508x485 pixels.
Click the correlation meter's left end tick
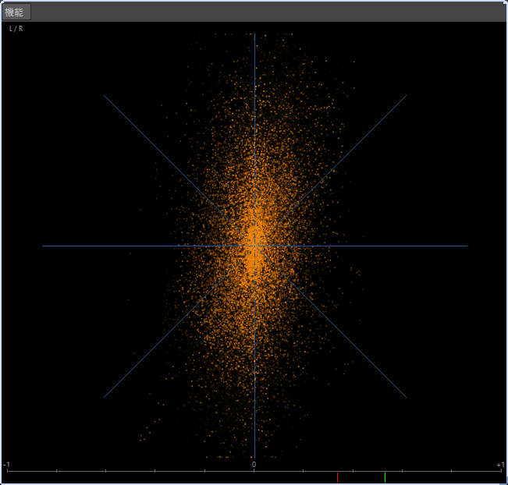(7, 472)
